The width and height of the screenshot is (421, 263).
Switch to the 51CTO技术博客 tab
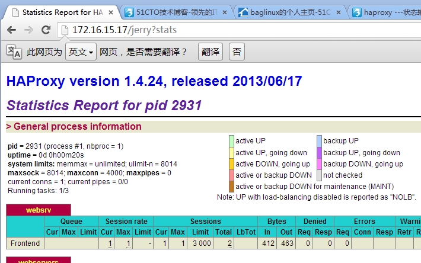click(x=177, y=12)
